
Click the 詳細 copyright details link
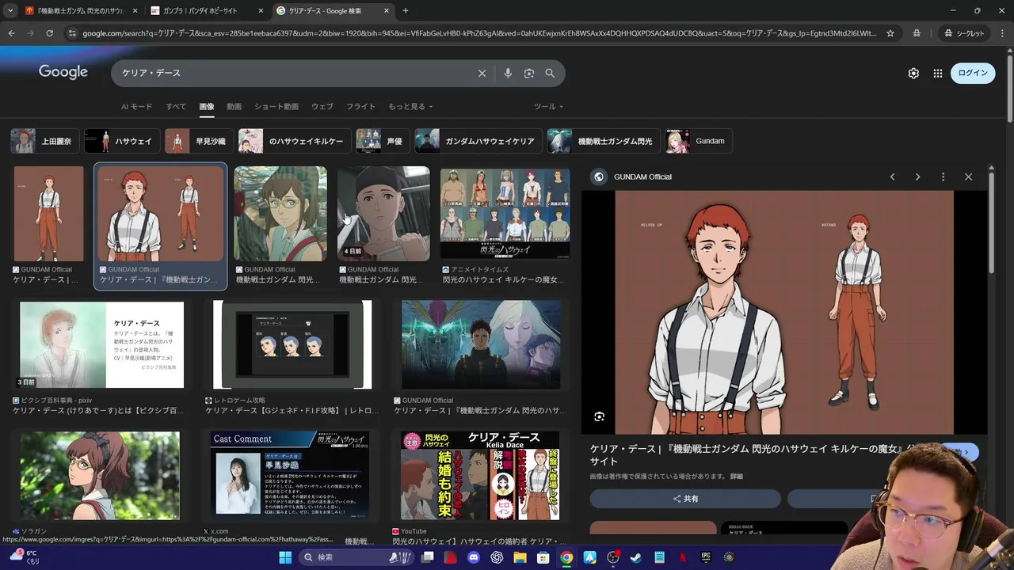(x=737, y=477)
